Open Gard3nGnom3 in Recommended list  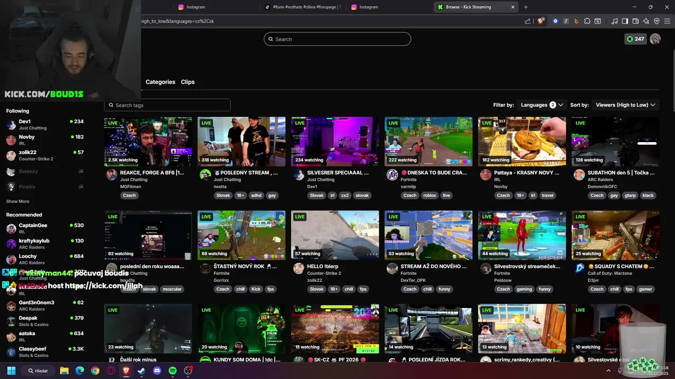click(x=45, y=305)
